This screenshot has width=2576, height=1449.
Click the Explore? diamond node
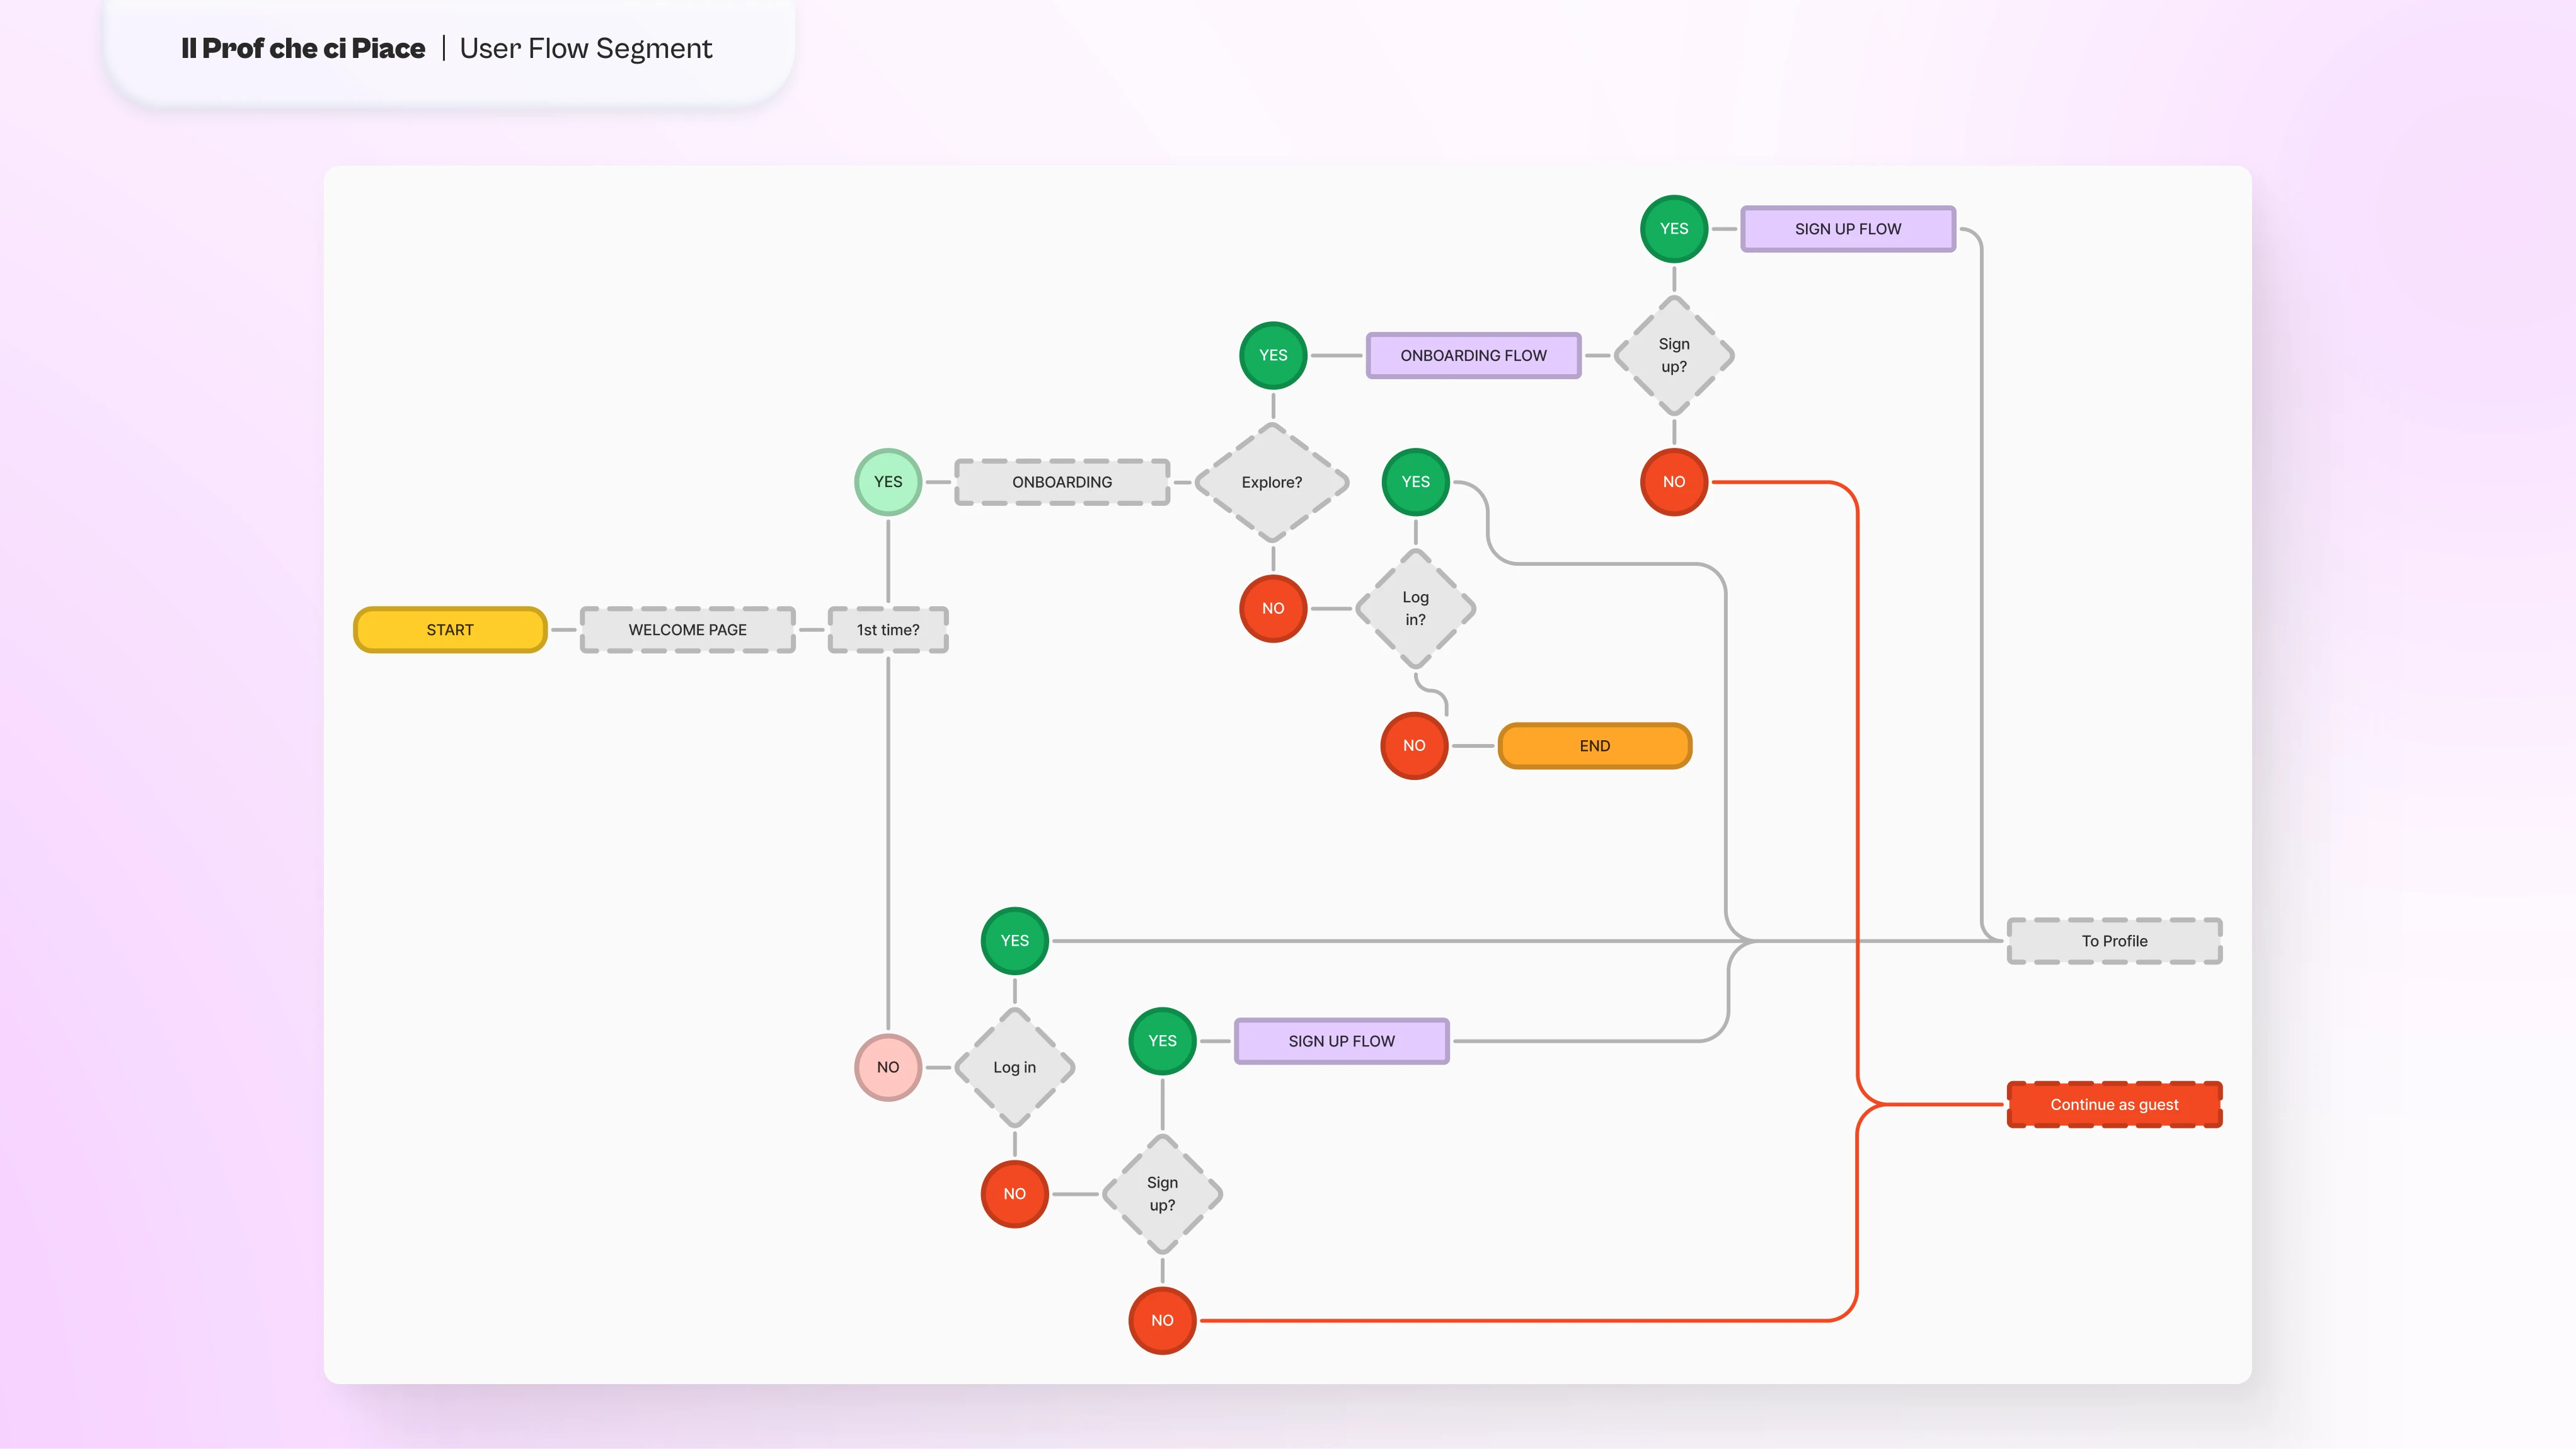1272,482
